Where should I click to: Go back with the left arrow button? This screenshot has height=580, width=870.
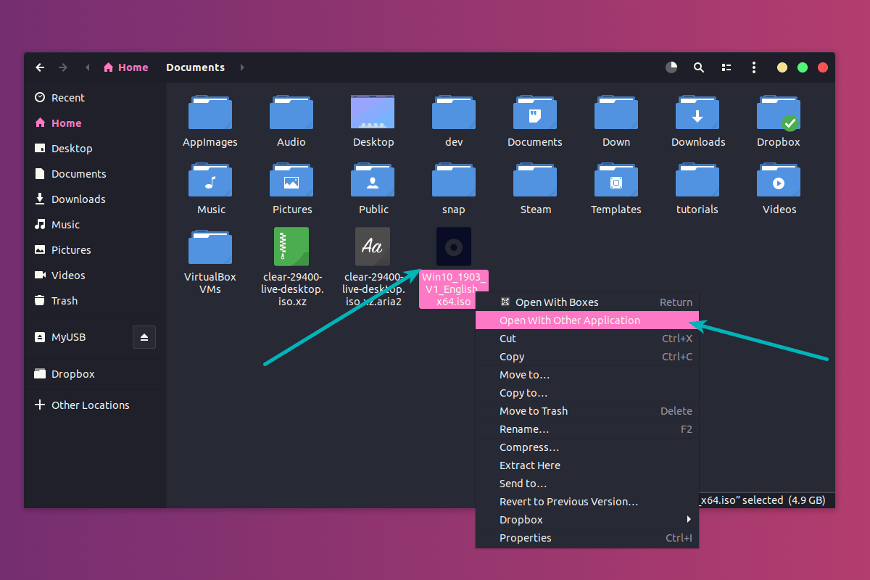click(x=40, y=67)
